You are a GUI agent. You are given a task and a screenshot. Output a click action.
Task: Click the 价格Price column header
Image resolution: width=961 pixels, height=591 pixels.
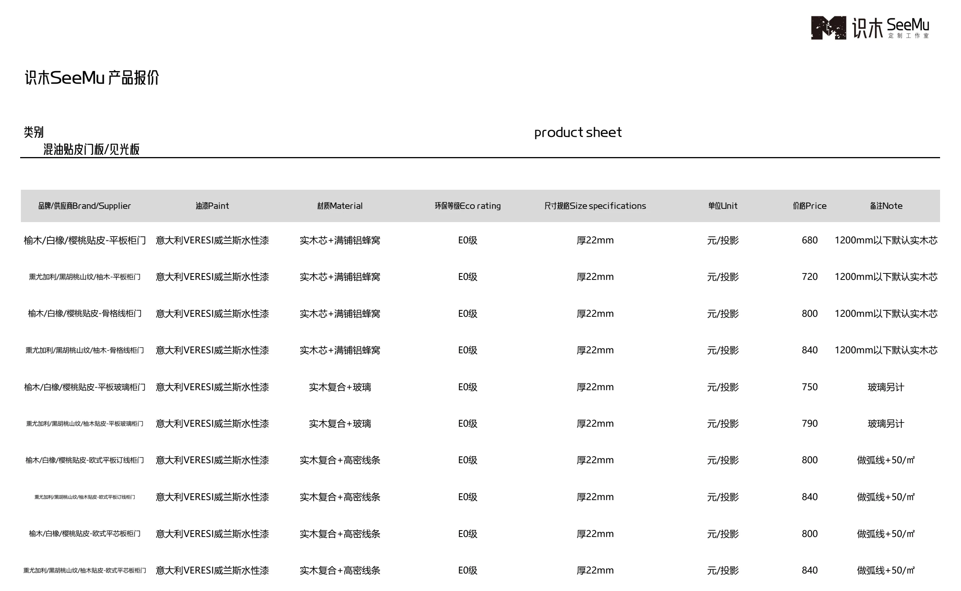click(809, 206)
